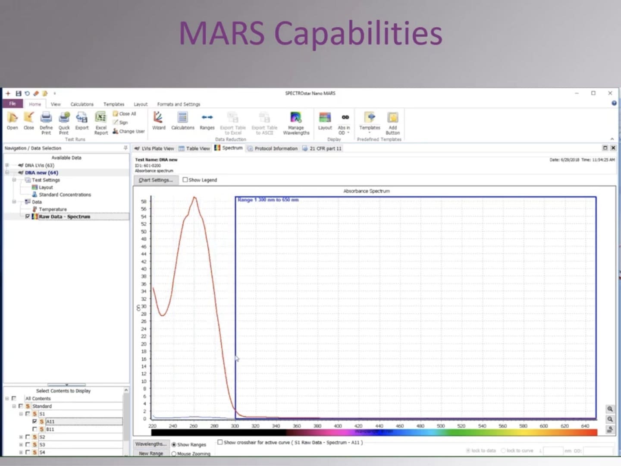Viewport: 621px width, 466px height.
Task: Select the Temperature data item
Action: (53, 209)
